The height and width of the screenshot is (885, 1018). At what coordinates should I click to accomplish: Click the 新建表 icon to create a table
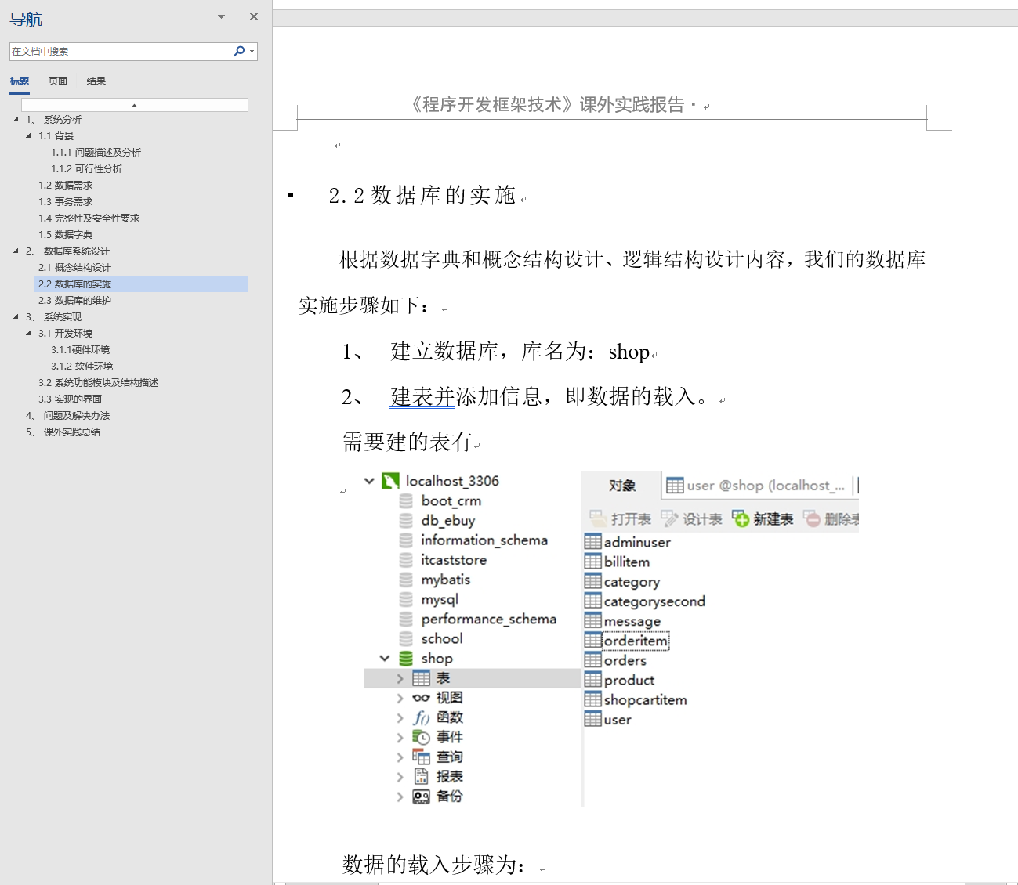[740, 518]
